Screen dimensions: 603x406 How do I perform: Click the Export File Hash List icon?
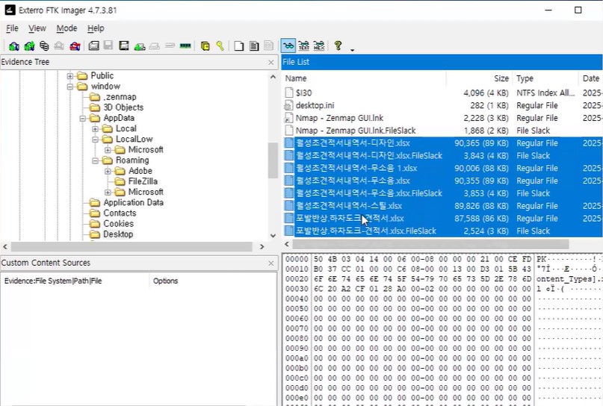(254, 46)
